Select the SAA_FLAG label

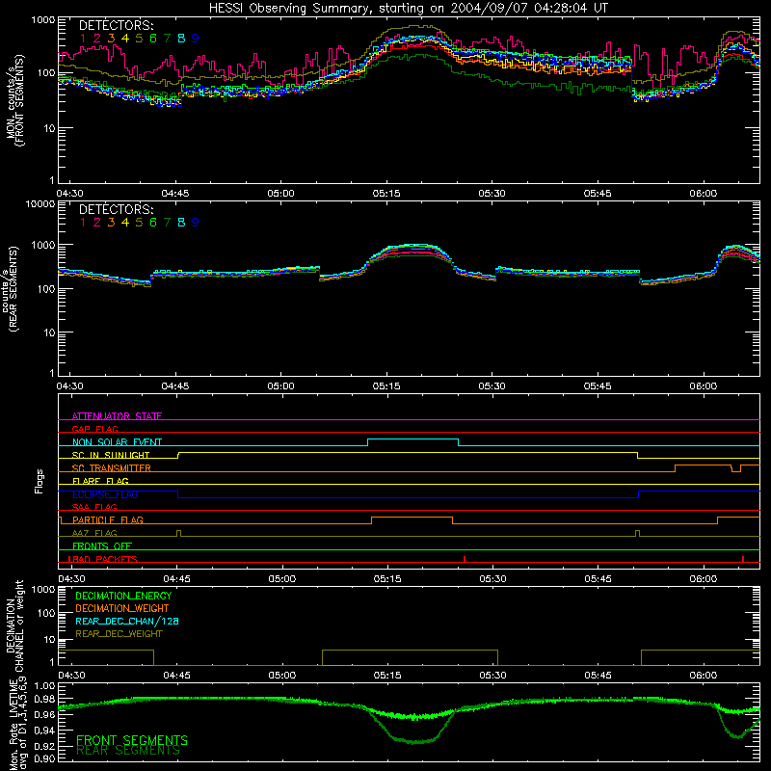[94, 507]
